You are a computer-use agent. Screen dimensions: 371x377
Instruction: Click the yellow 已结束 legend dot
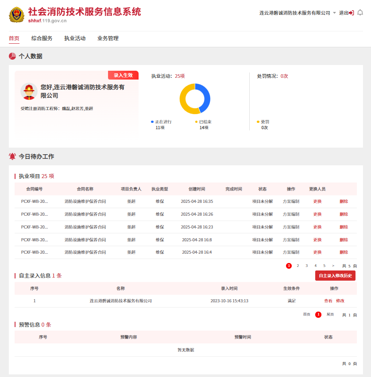click(196, 122)
